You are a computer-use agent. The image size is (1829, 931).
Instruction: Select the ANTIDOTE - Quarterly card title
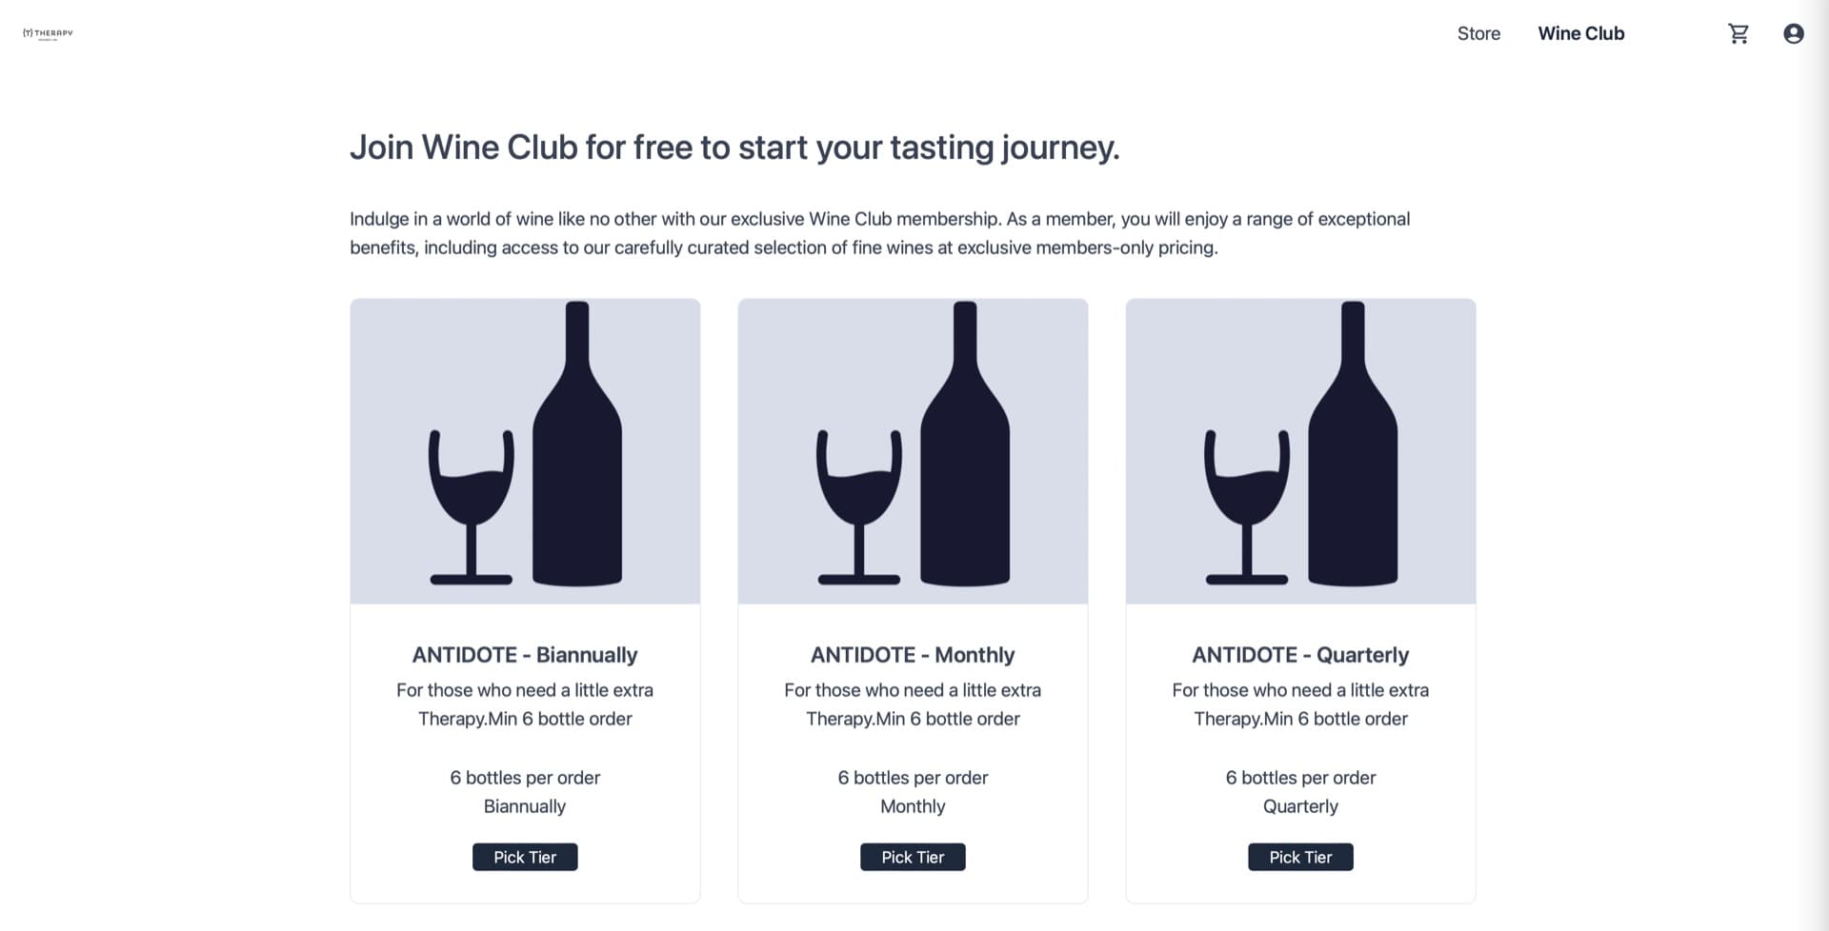(1300, 654)
